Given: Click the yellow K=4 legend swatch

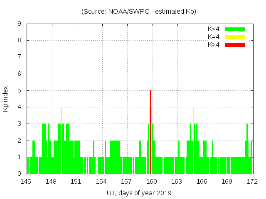Looking at the screenshot, I should click(235, 37).
